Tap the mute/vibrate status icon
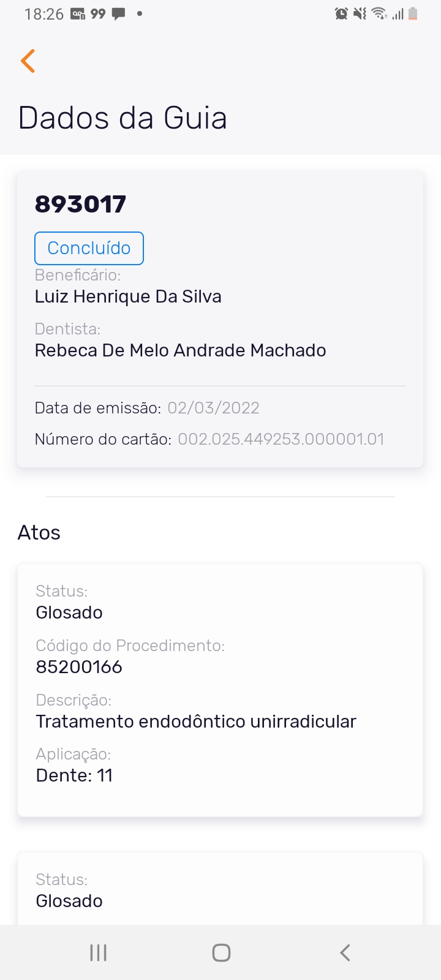The width and height of the screenshot is (441, 980). tap(360, 13)
